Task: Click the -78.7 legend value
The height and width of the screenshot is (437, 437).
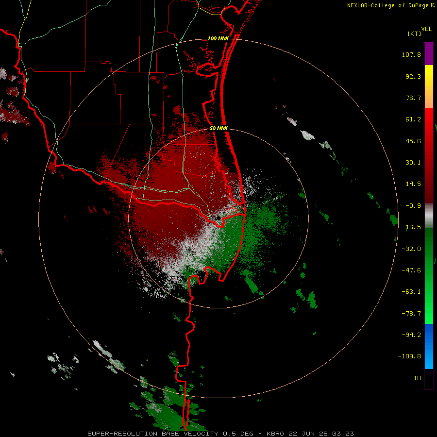Action: click(x=411, y=314)
